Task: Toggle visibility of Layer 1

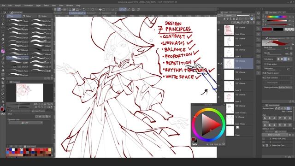Action: coord(218,97)
